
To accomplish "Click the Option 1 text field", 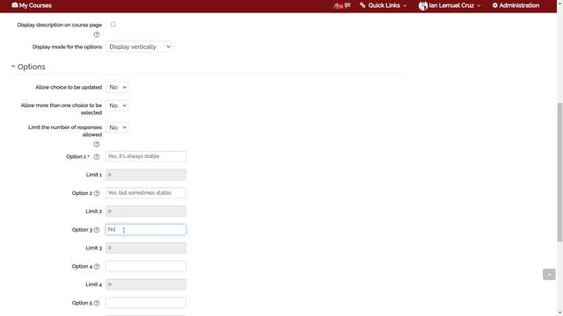I will (146, 156).
